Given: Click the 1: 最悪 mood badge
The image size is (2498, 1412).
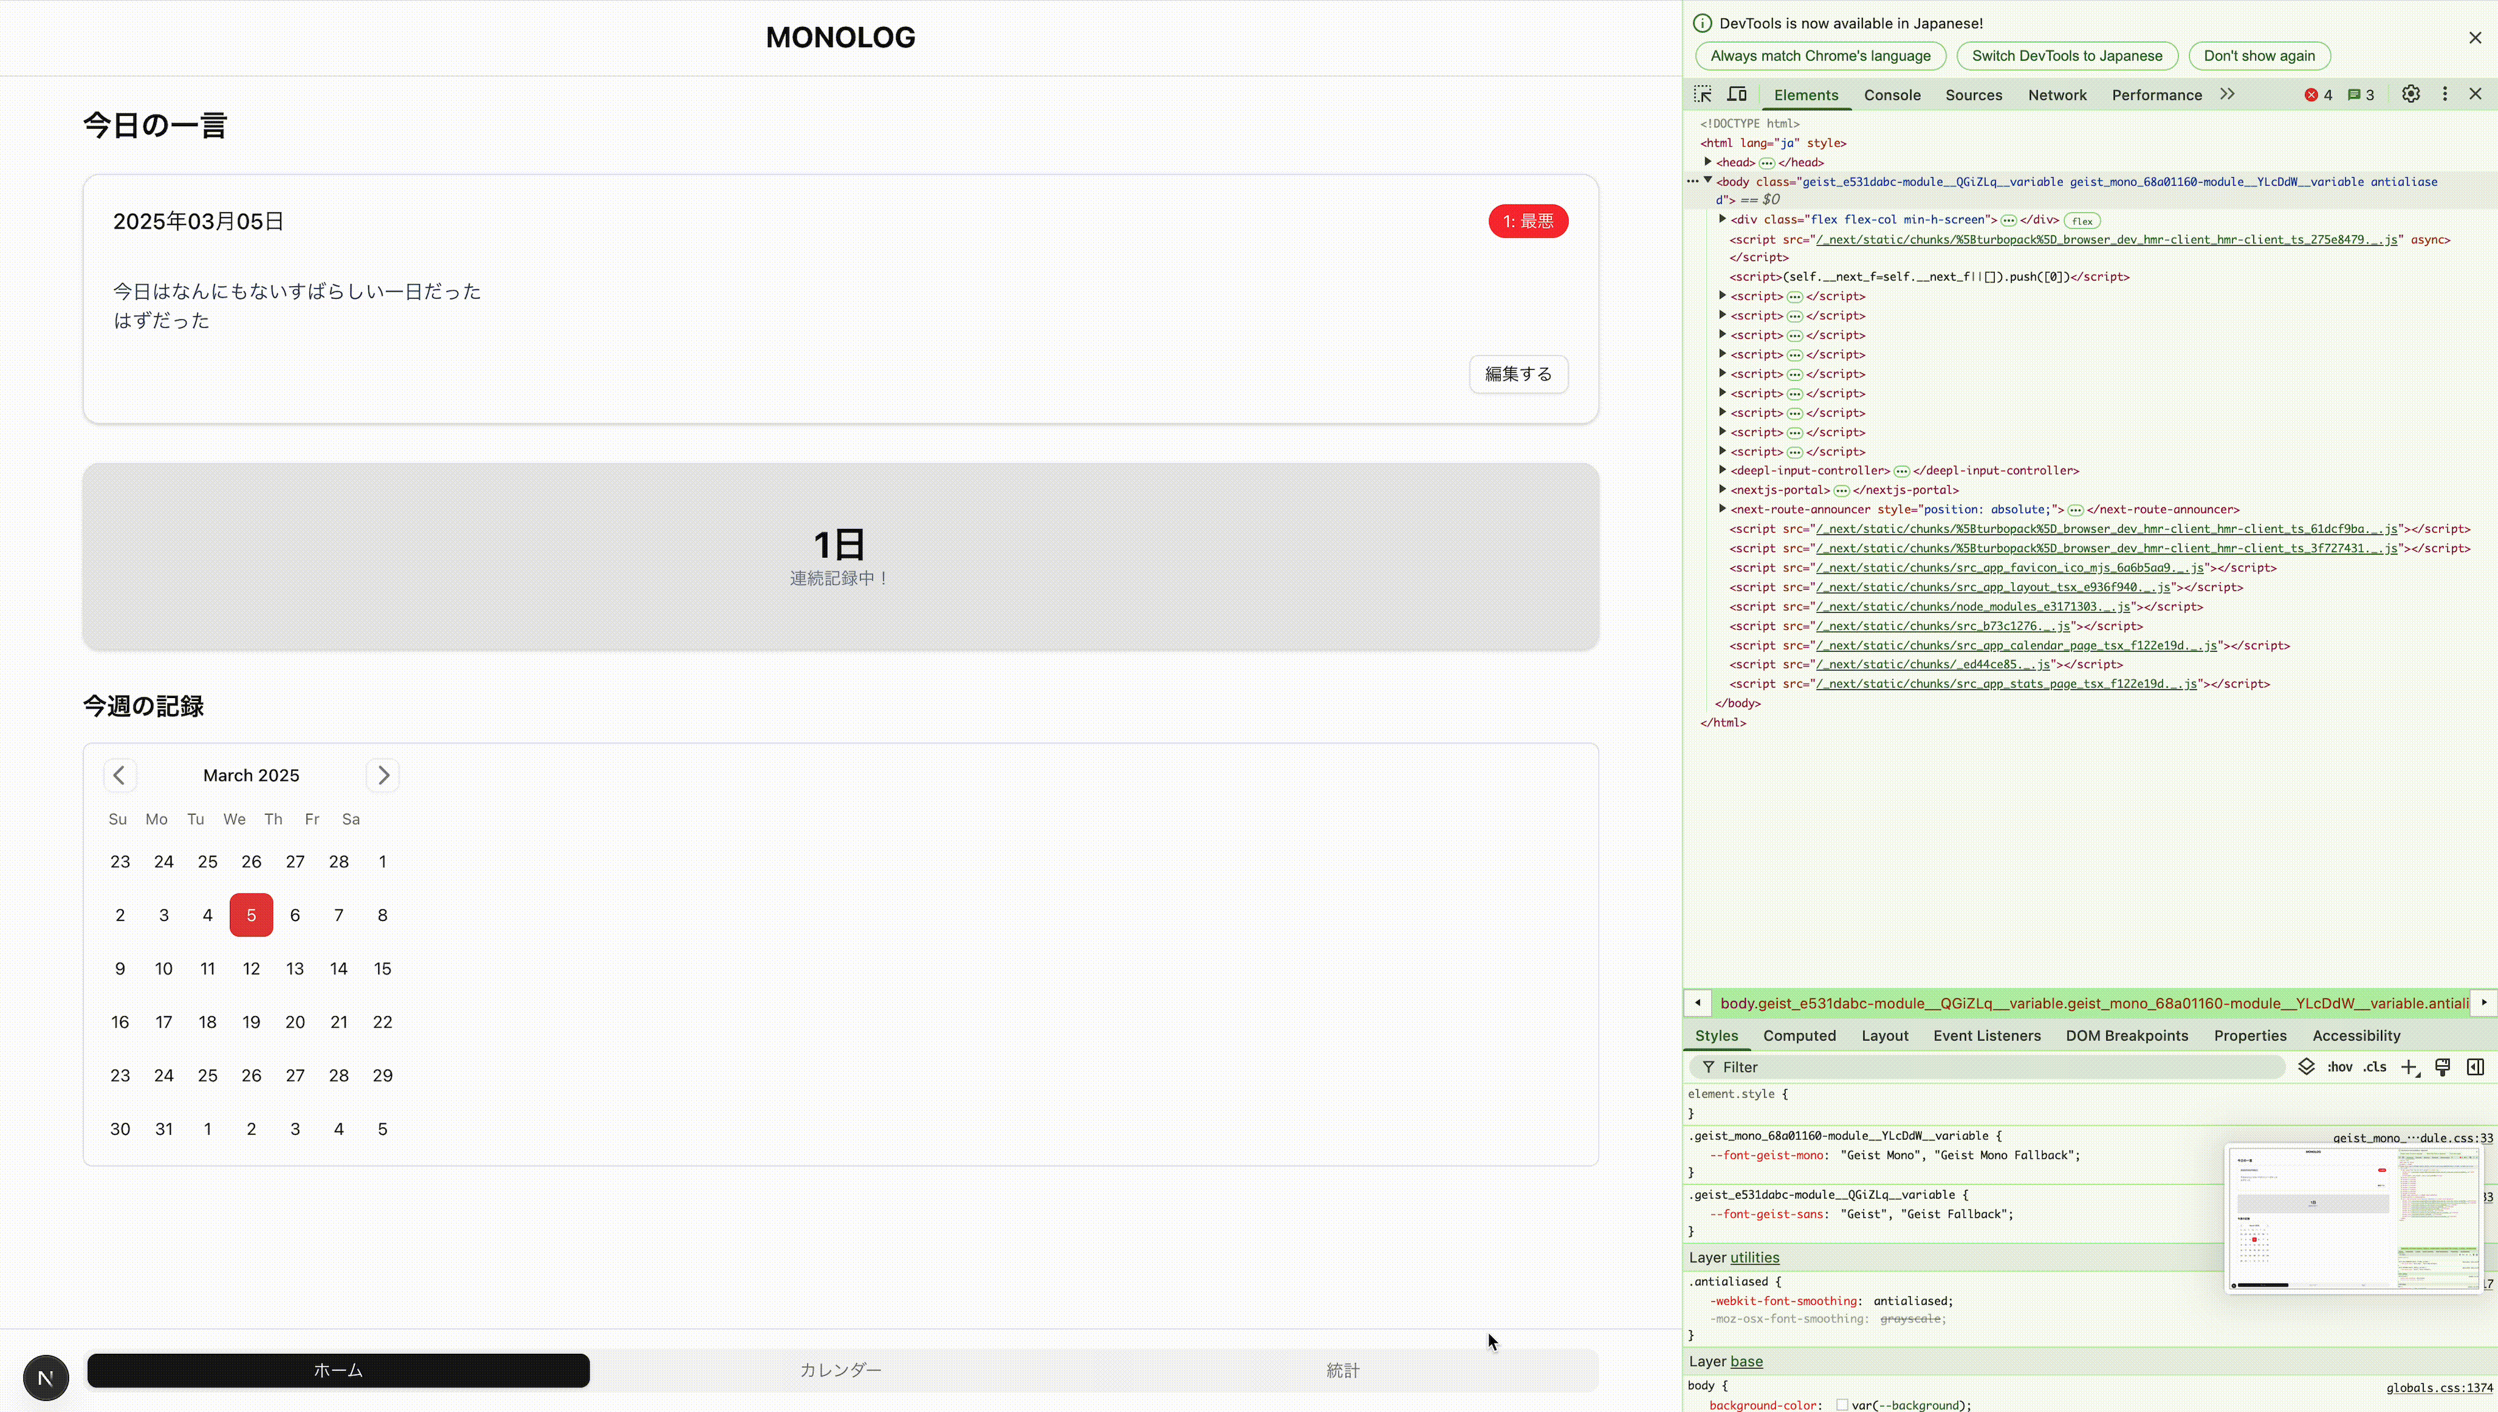Looking at the screenshot, I should tap(1528, 221).
